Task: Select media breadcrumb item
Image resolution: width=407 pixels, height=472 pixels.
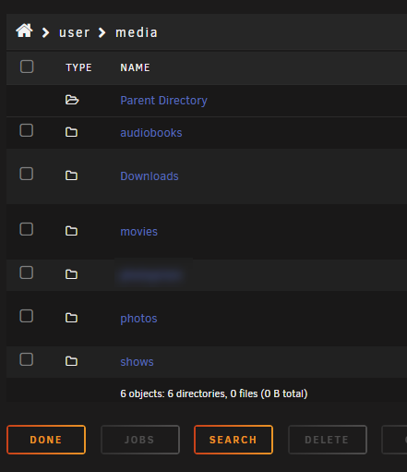Action: click(137, 32)
